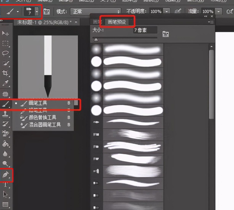Screen dimensions: 234x210
Task: Switch to the 画笔预设 tab
Action: [x=117, y=22]
